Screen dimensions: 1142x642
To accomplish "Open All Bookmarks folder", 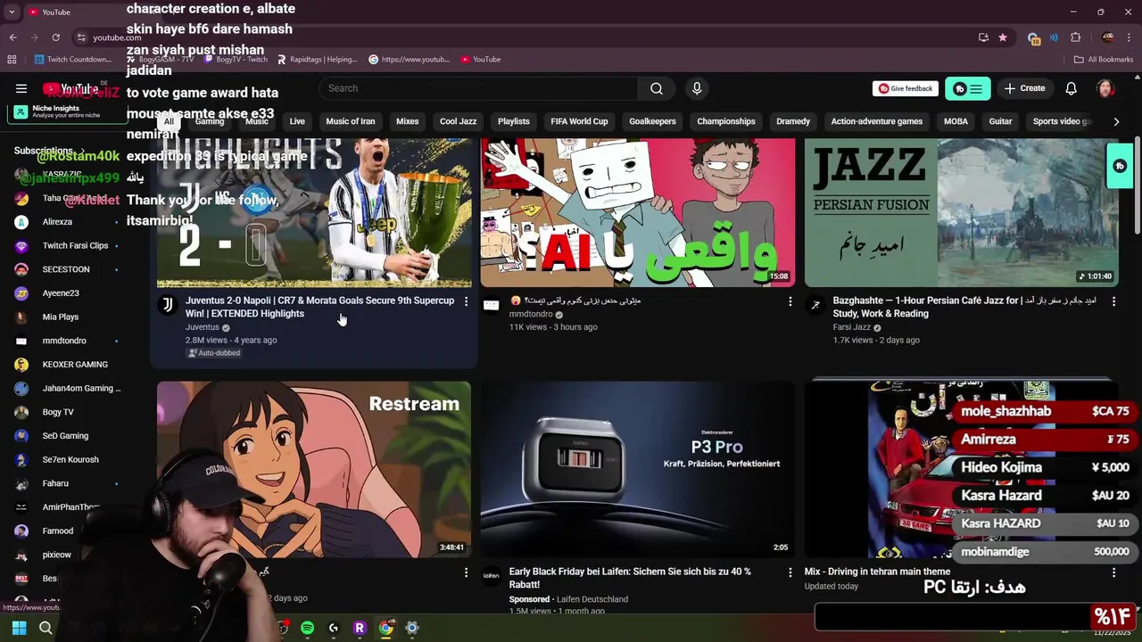I will (x=1104, y=60).
